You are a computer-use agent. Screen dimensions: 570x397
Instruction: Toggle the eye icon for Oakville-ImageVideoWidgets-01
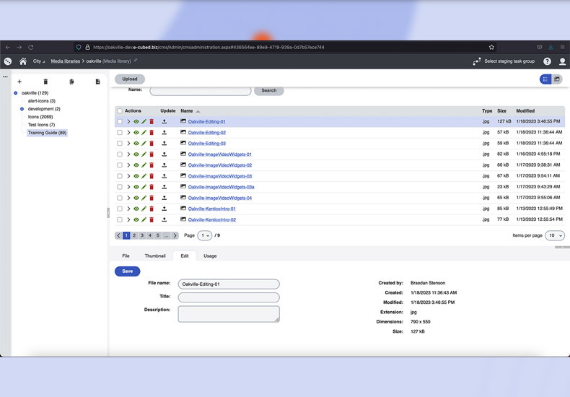136,154
